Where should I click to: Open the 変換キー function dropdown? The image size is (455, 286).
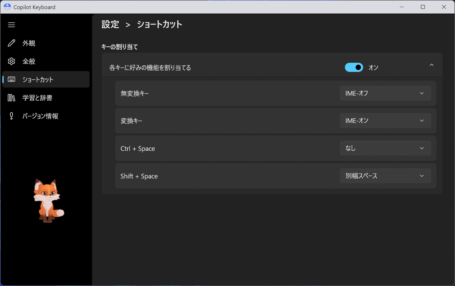(x=385, y=121)
